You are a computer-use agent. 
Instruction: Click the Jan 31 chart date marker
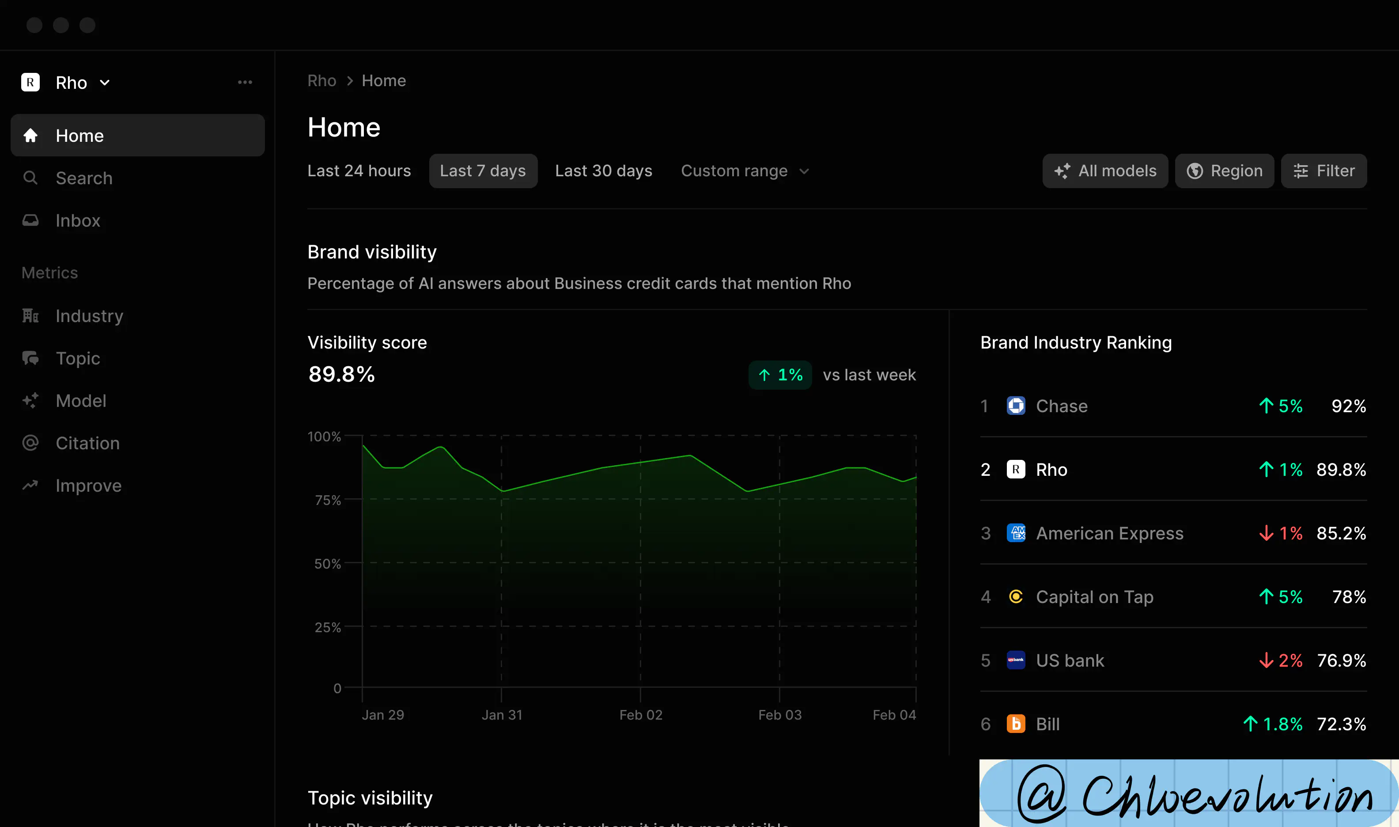(x=502, y=714)
